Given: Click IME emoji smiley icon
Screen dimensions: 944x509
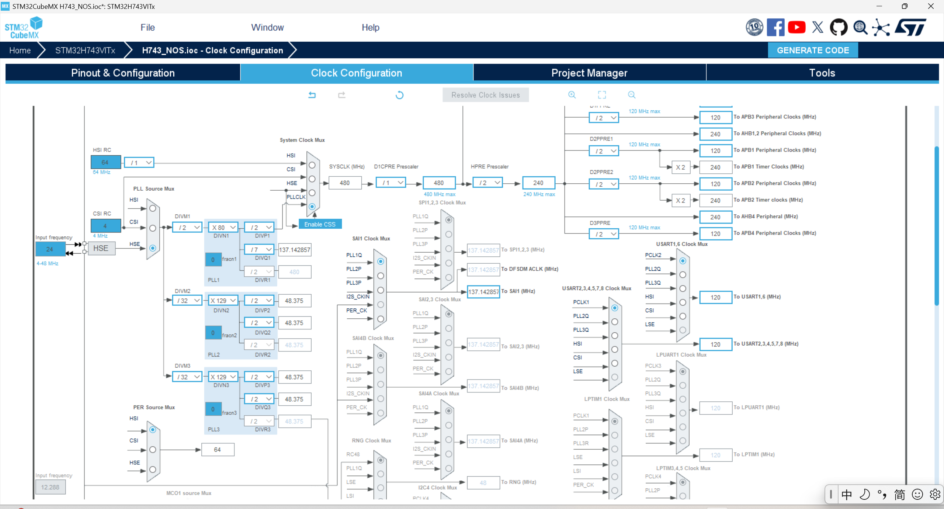Looking at the screenshot, I should (x=917, y=494).
